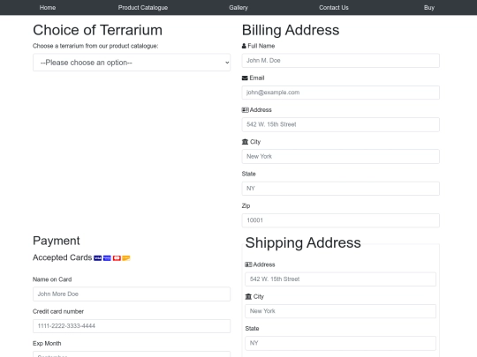
Task: Click the Discover card icon
Action: (126, 258)
